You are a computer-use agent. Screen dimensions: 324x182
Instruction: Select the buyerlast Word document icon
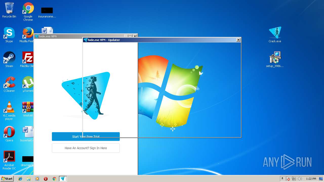point(27,134)
